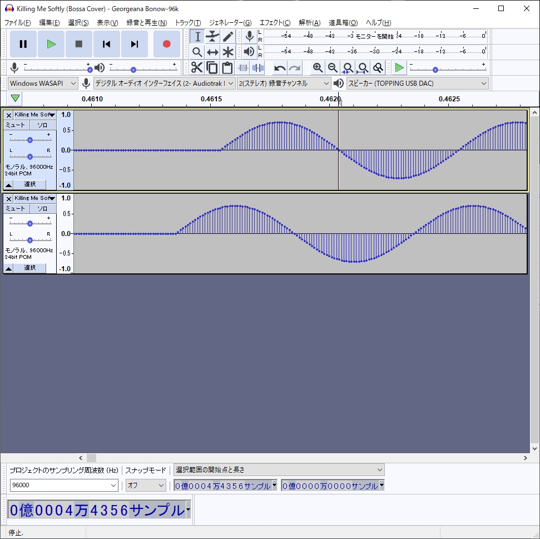540x539 pixels.
Task: Open the トラック(T) menu
Action: (188, 23)
